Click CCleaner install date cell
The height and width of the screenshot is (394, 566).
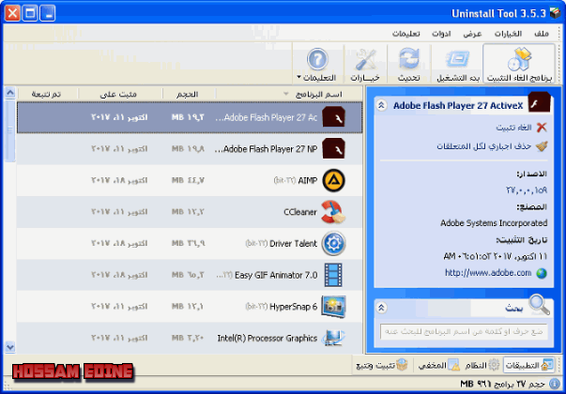click(x=119, y=212)
